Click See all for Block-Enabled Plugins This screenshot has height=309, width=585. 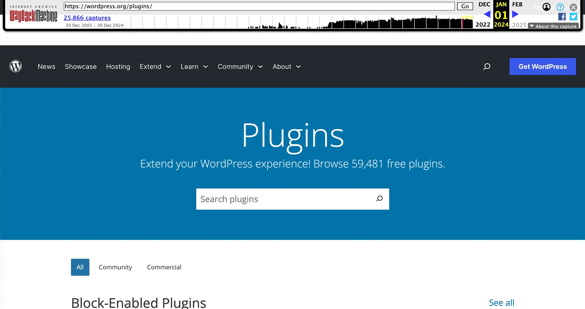click(x=502, y=303)
